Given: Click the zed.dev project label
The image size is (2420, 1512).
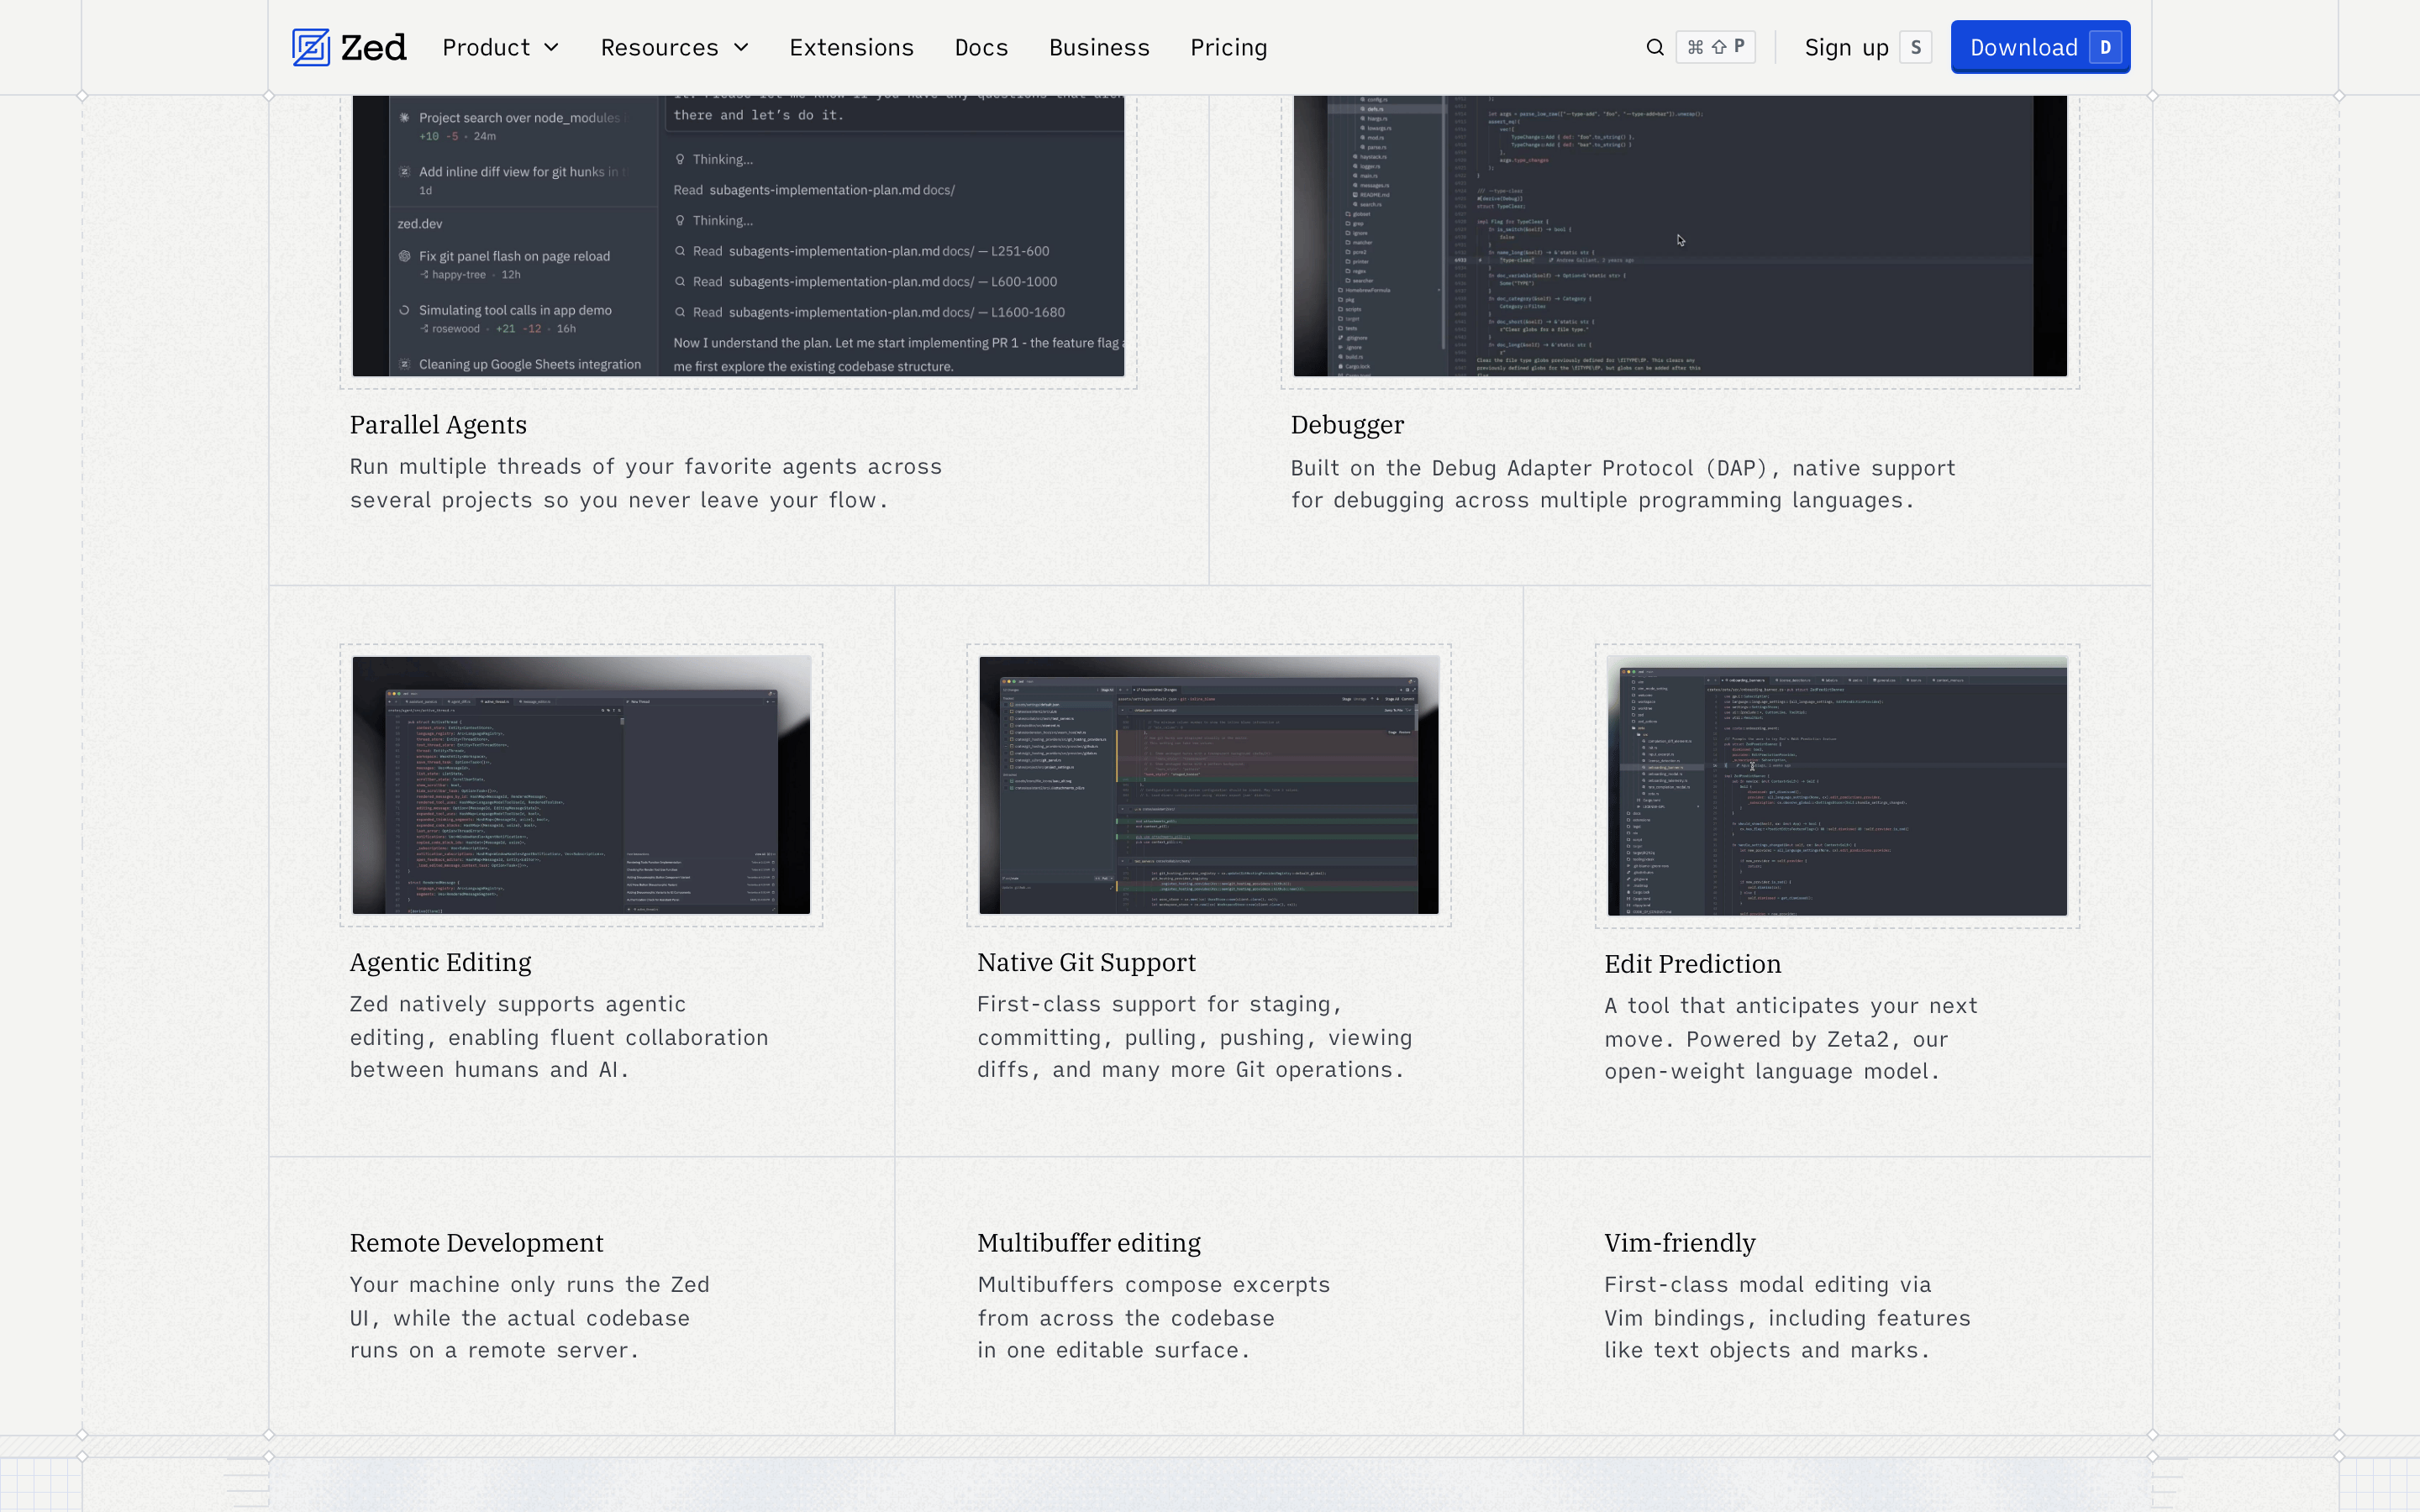Looking at the screenshot, I should pos(419,224).
